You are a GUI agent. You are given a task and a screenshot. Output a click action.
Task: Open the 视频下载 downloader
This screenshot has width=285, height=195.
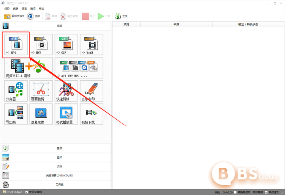tap(92, 114)
